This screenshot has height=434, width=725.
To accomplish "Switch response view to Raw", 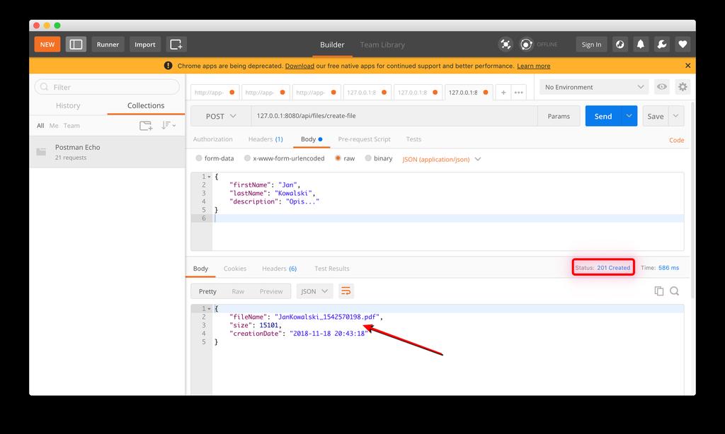I will click(238, 291).
